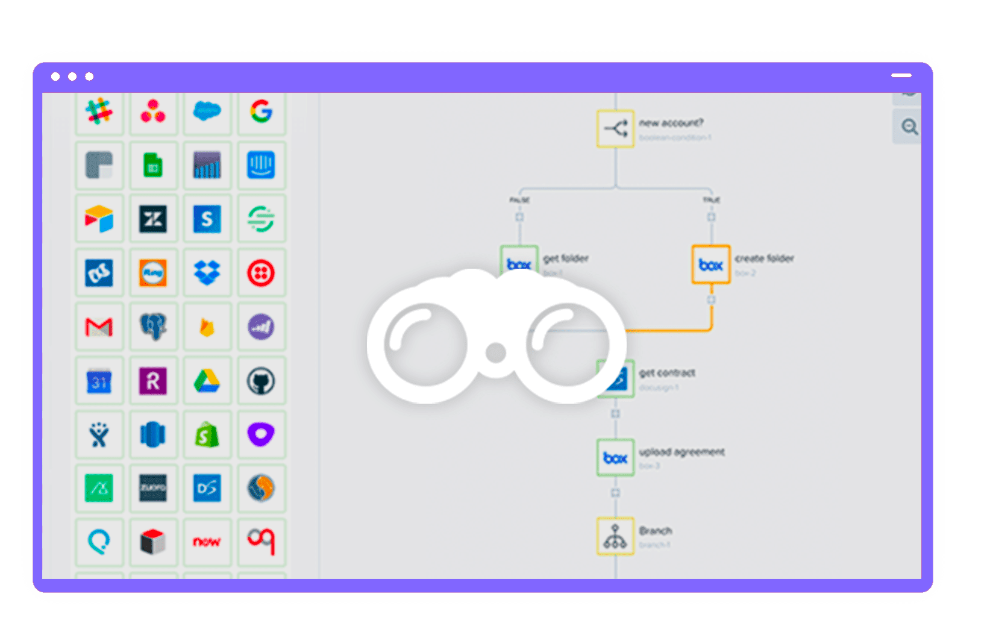Image resolution: width=993 pixels, height=629 pixels.
Task: Choose the Gmail connector
Action: coord(99,327)
